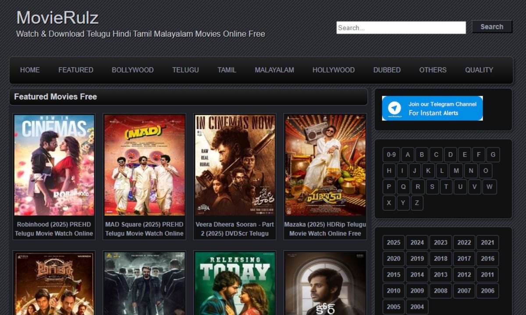This screenshot has height=315, width=526.
Task: Click the MovieRulz site title
Action: [57, 18]
